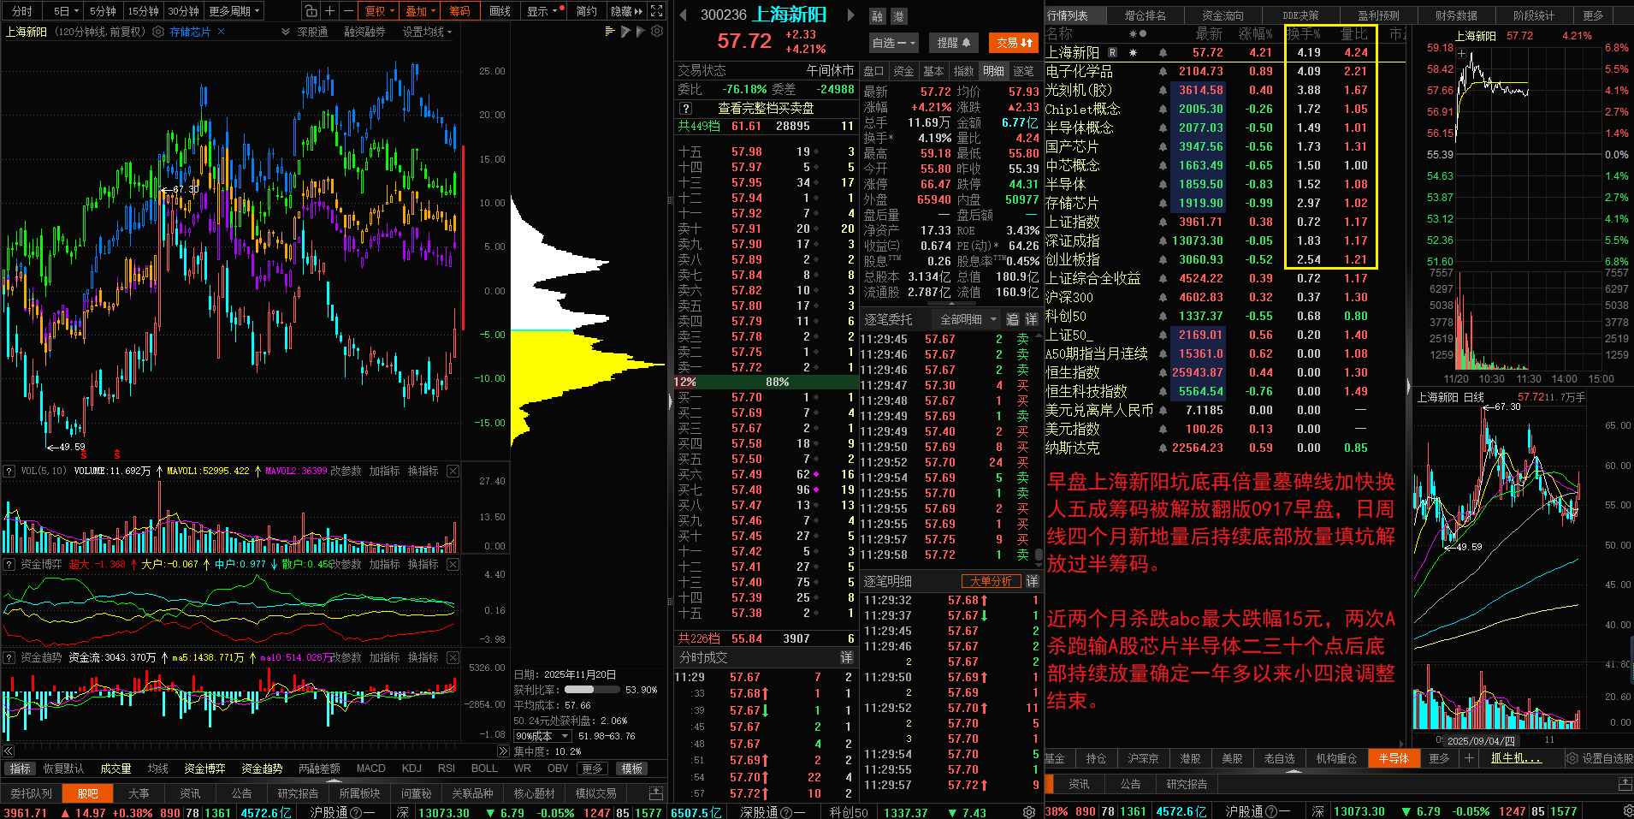The image size is (1634, 819).
Task: Expand 设置均线 dropdown
Action: pyautogui.click(x=427, y=32)
